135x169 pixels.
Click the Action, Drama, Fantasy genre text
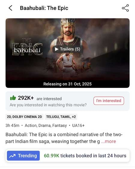point(46,126)
